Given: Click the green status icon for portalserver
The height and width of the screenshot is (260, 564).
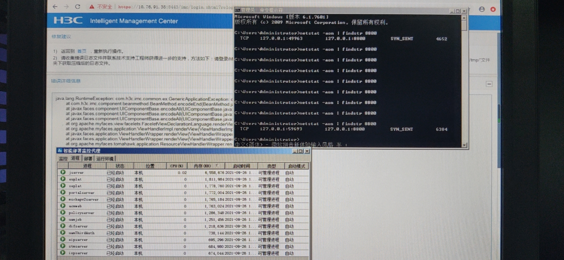Looking at the screenshot, I should [63, 192].
